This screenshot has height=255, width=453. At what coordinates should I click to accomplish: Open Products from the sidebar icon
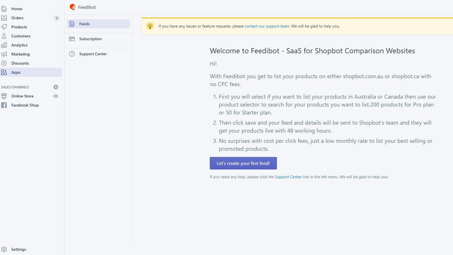(x=4, y=27)
